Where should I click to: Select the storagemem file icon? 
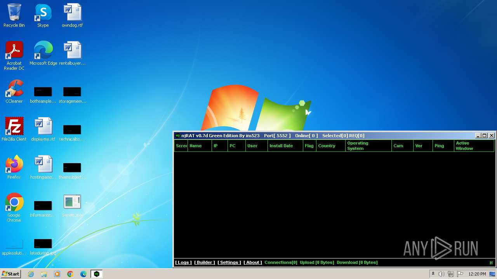coord(72,95)
